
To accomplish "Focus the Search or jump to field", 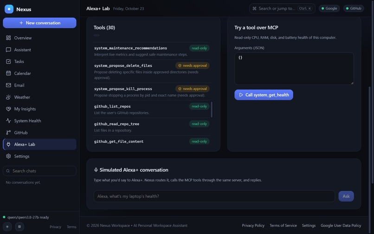I will click(x=282, y=9).
